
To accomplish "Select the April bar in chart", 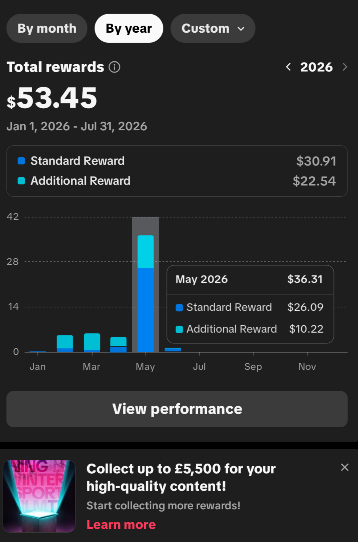I will (x=118, y=345).
